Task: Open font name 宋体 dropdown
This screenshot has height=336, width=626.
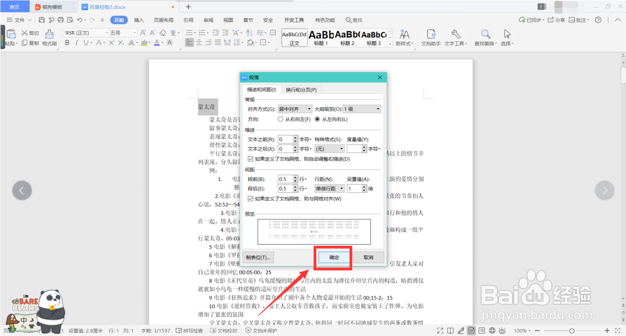Action: [x=107, y=33]
